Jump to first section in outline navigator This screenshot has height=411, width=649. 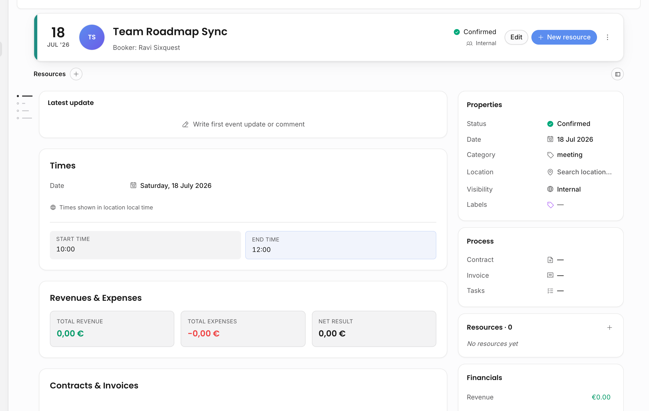(24, 96)
